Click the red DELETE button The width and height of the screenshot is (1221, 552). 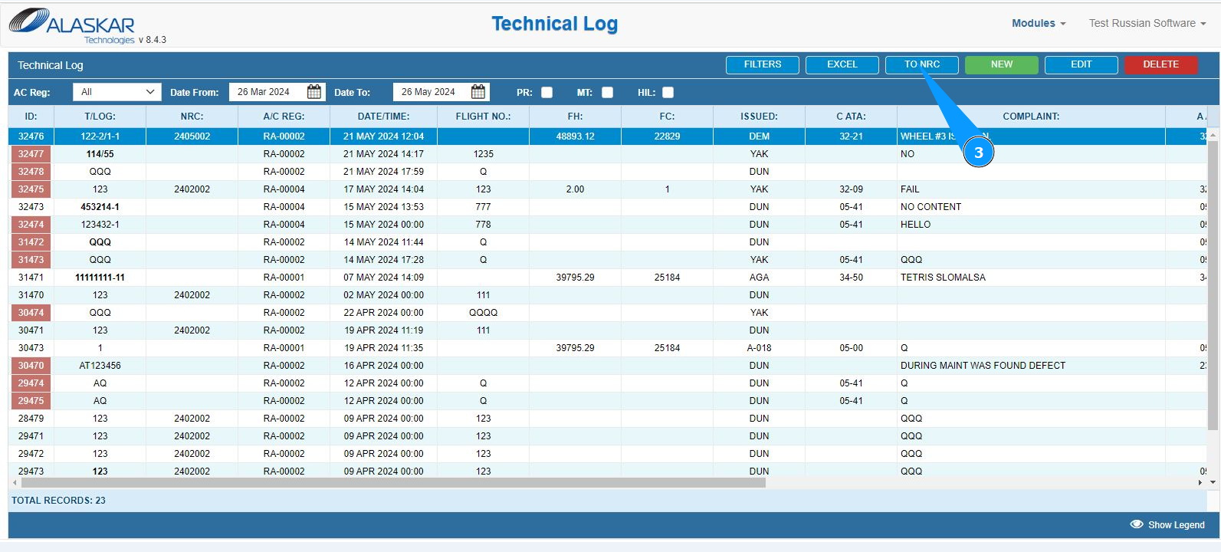click(1161, 64)
